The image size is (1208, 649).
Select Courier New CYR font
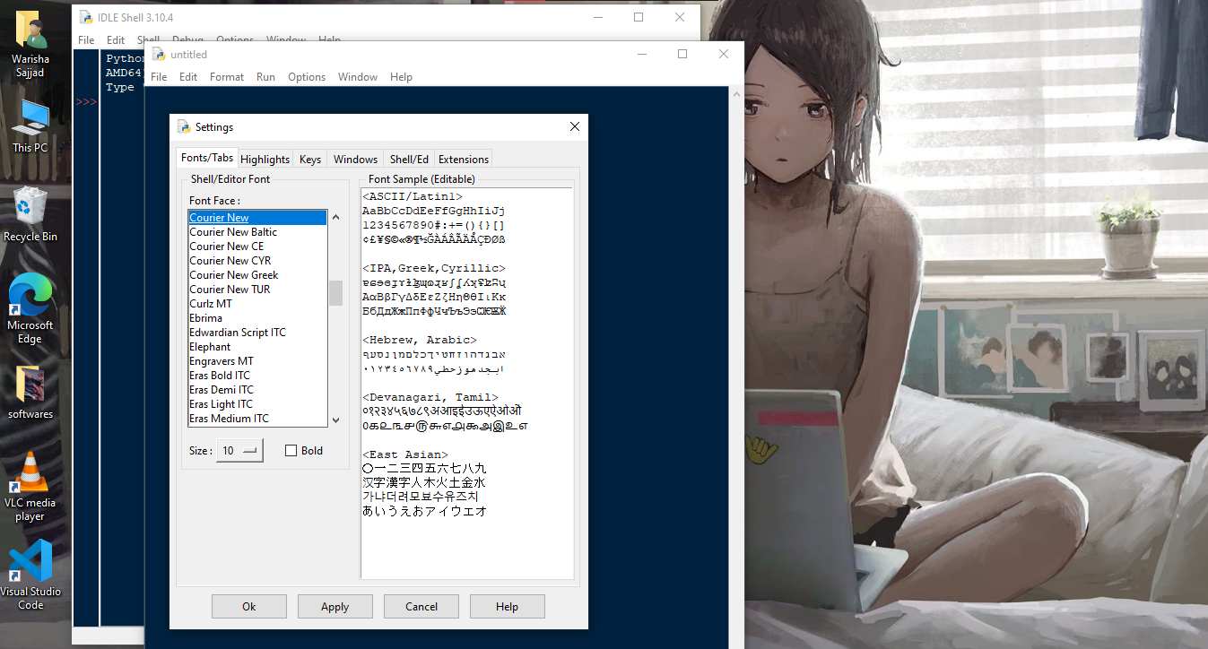click(258, 261)
